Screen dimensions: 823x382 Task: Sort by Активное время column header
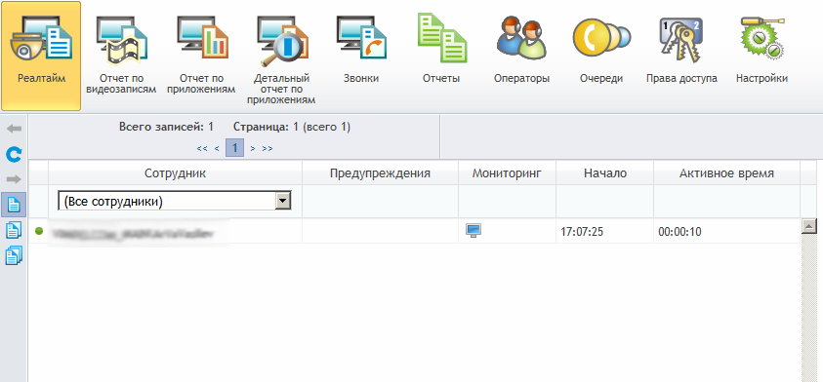click(x=726, y=173)
